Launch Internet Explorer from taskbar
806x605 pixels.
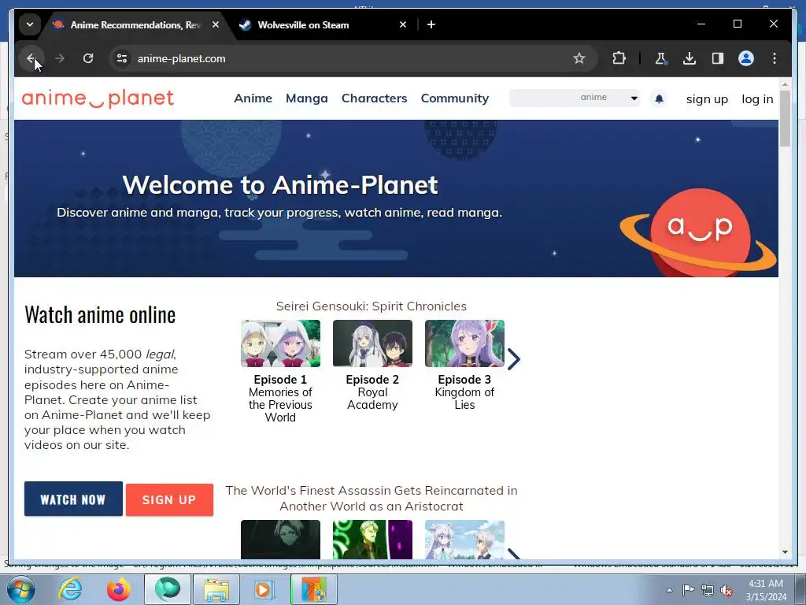pos(70,589)
